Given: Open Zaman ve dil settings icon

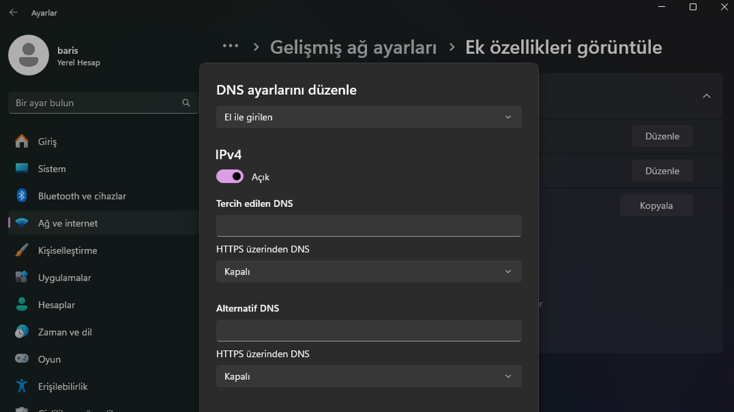Looking at the screenshot, I should click(x=20, y=332).
